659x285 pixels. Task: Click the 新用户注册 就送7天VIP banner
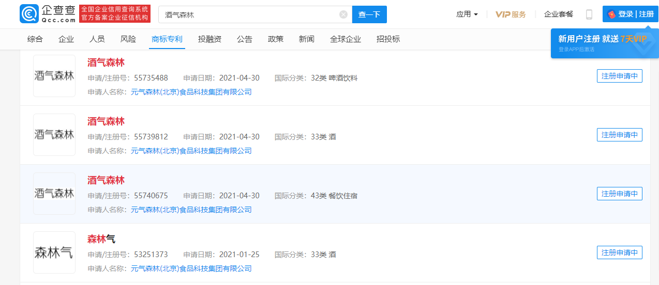(605, 43)
